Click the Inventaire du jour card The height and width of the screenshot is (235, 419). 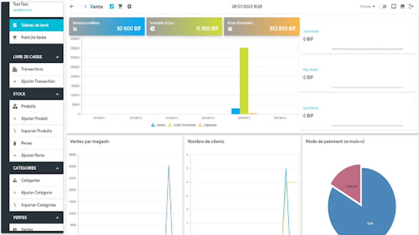(184, 26)
